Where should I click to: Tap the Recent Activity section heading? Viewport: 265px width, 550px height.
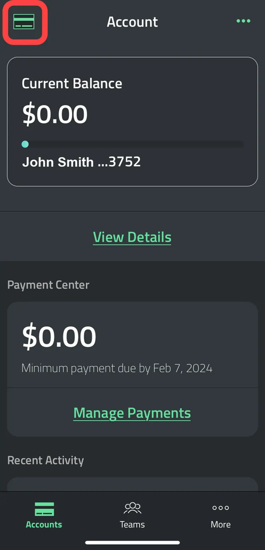tap(46, 460)
